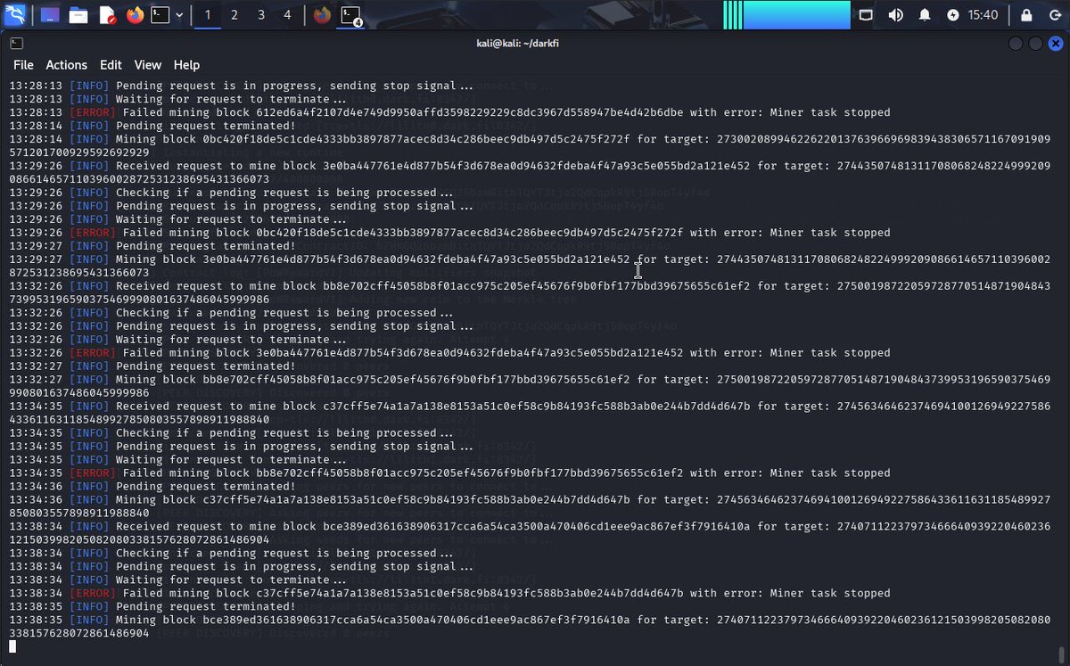
Task: Open the Actions menu
Action: tap(67, 65)
